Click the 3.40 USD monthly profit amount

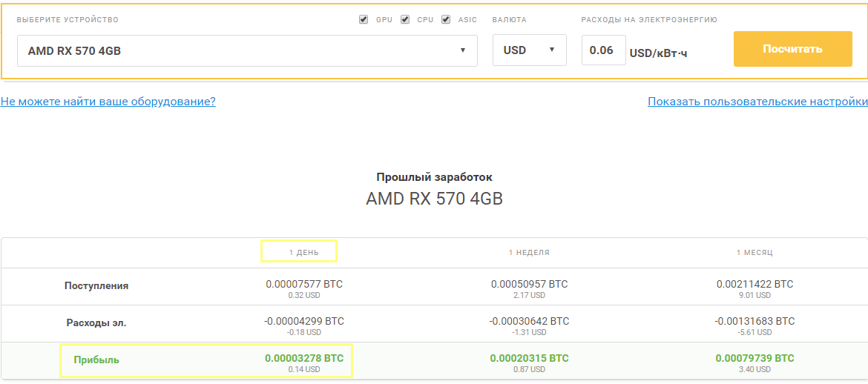click(754, 369)
